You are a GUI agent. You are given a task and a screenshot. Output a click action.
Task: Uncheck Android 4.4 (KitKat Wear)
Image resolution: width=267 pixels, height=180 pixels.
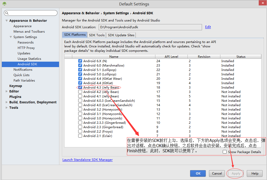click(x=80, y=78)
